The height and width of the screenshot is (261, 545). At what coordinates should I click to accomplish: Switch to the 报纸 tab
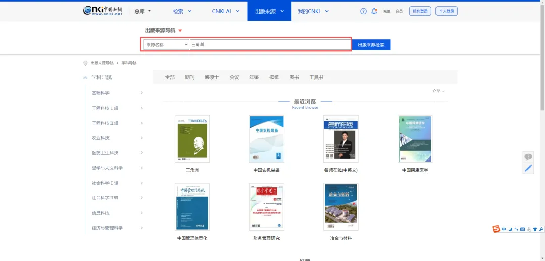coord(274,78)
